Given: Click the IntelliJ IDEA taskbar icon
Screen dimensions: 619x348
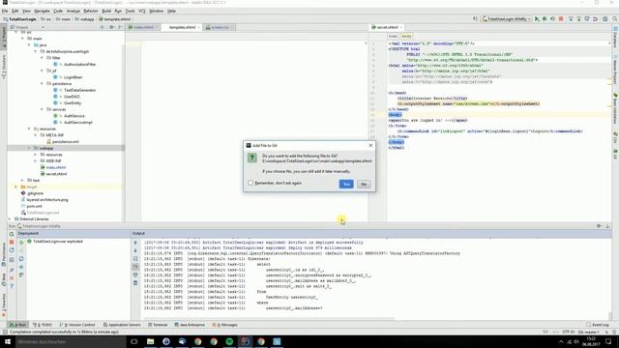Looking at the screenshot, I should [245, 341].
